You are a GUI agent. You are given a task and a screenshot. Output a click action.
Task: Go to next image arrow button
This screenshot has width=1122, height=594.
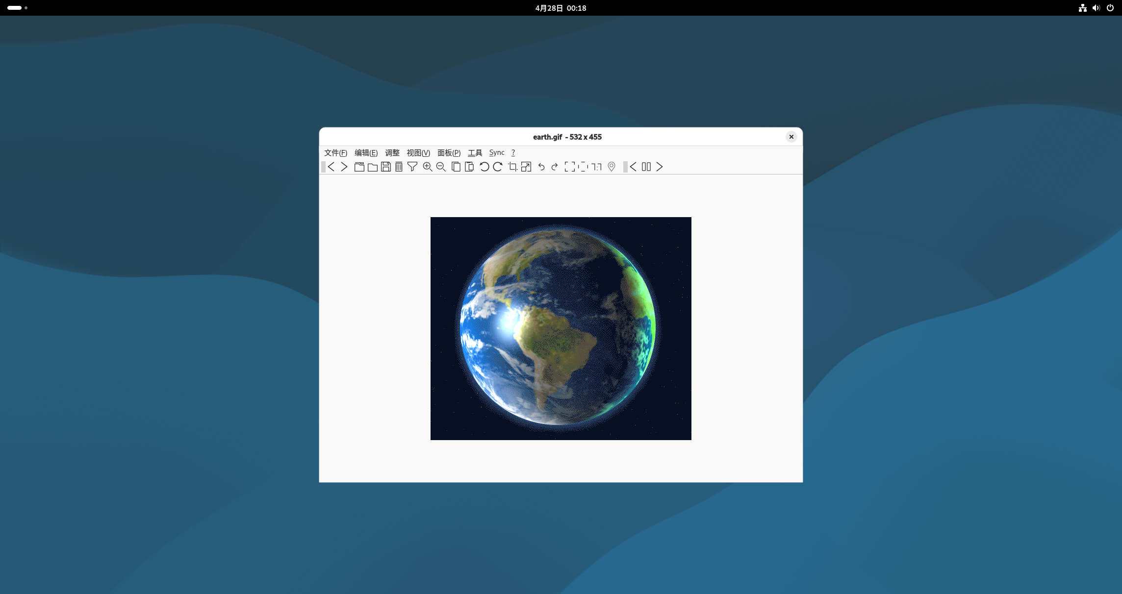(344, 167)
